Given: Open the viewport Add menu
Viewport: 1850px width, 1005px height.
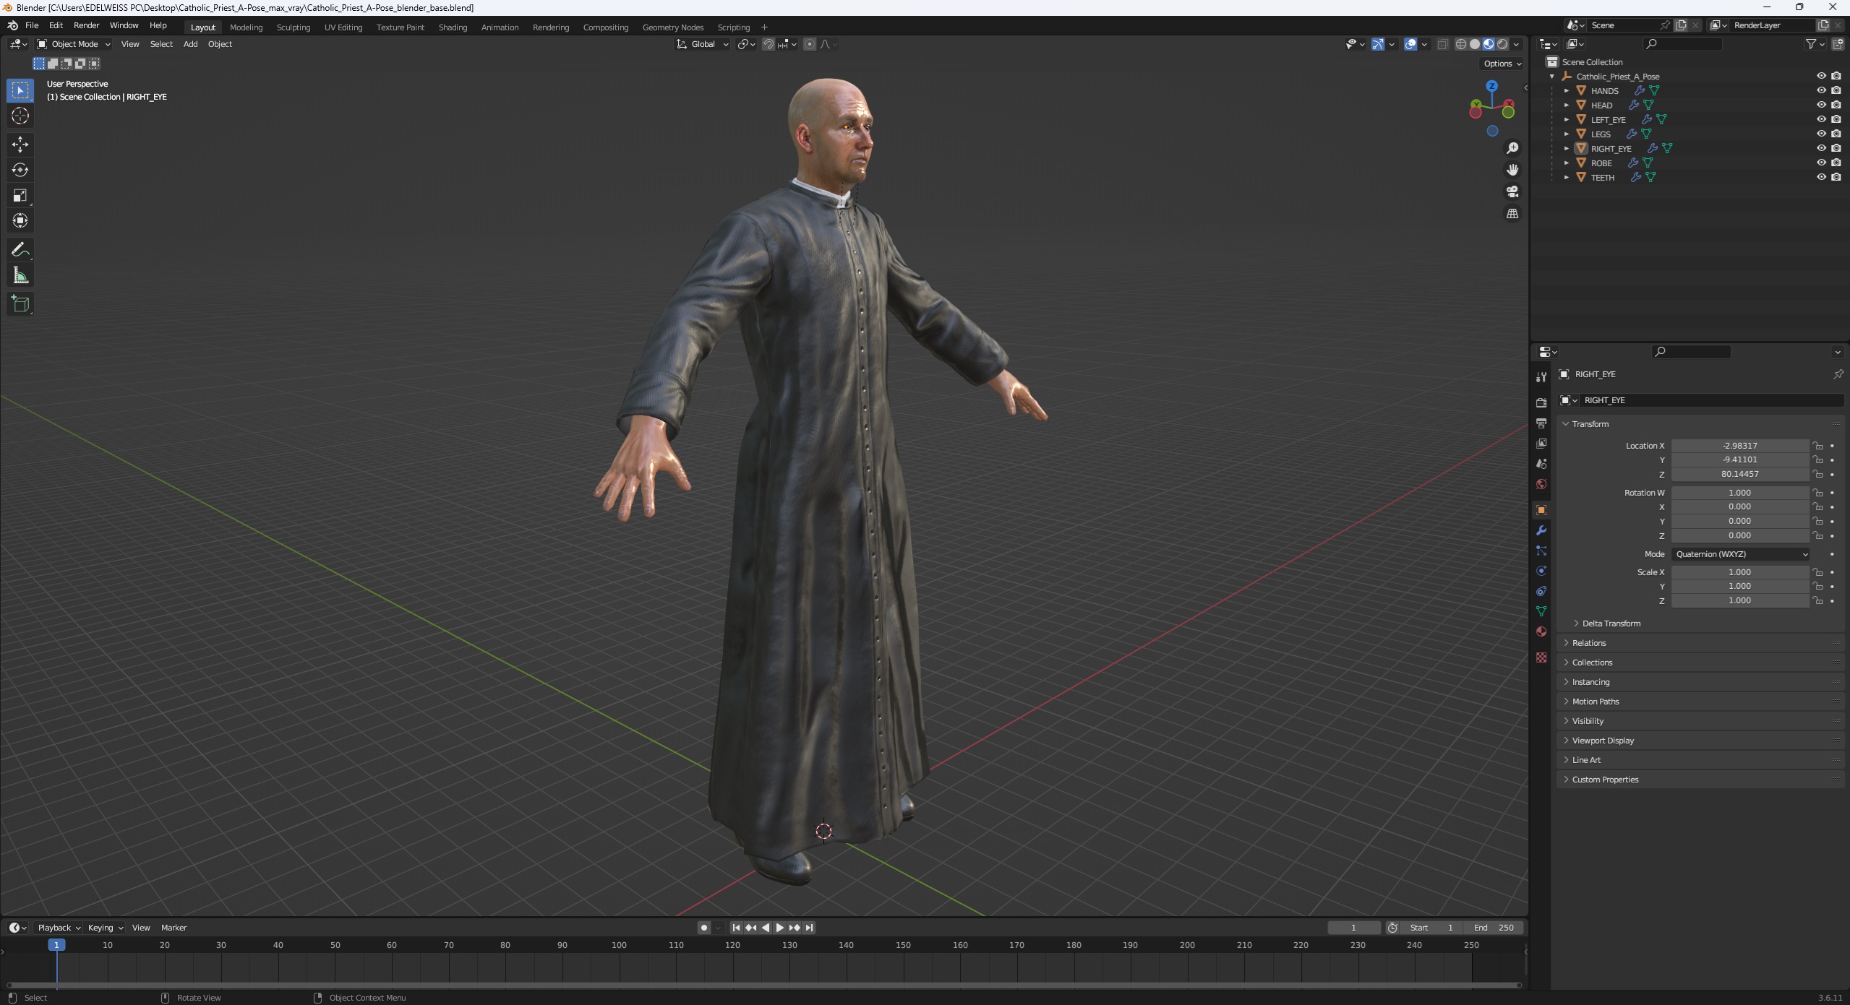Looking at the screenshot, I should 190,44.
